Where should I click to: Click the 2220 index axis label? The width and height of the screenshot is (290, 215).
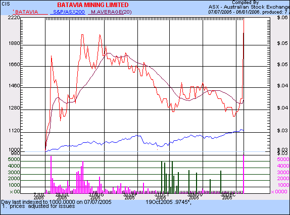point(14,17)
